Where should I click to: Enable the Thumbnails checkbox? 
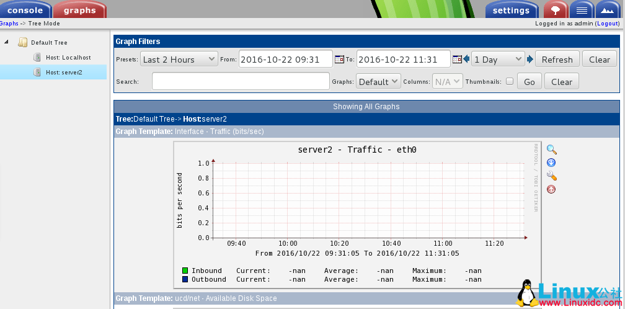(x=510, y=81)
